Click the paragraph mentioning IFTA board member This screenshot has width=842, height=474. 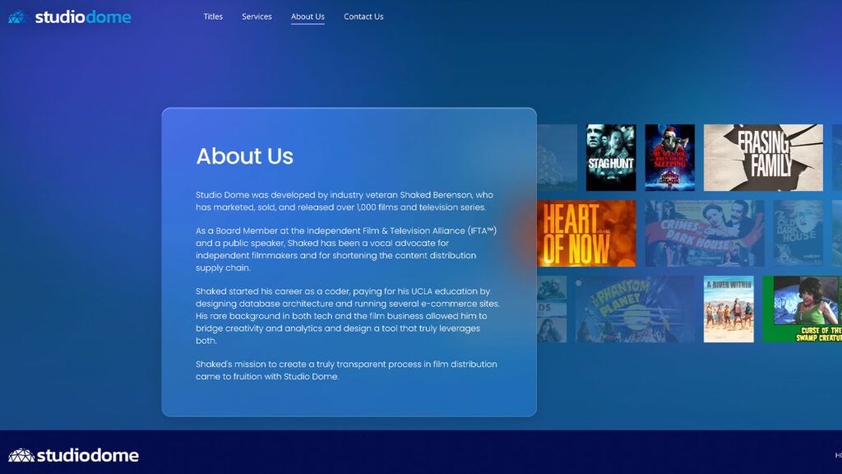pos(345,249)
